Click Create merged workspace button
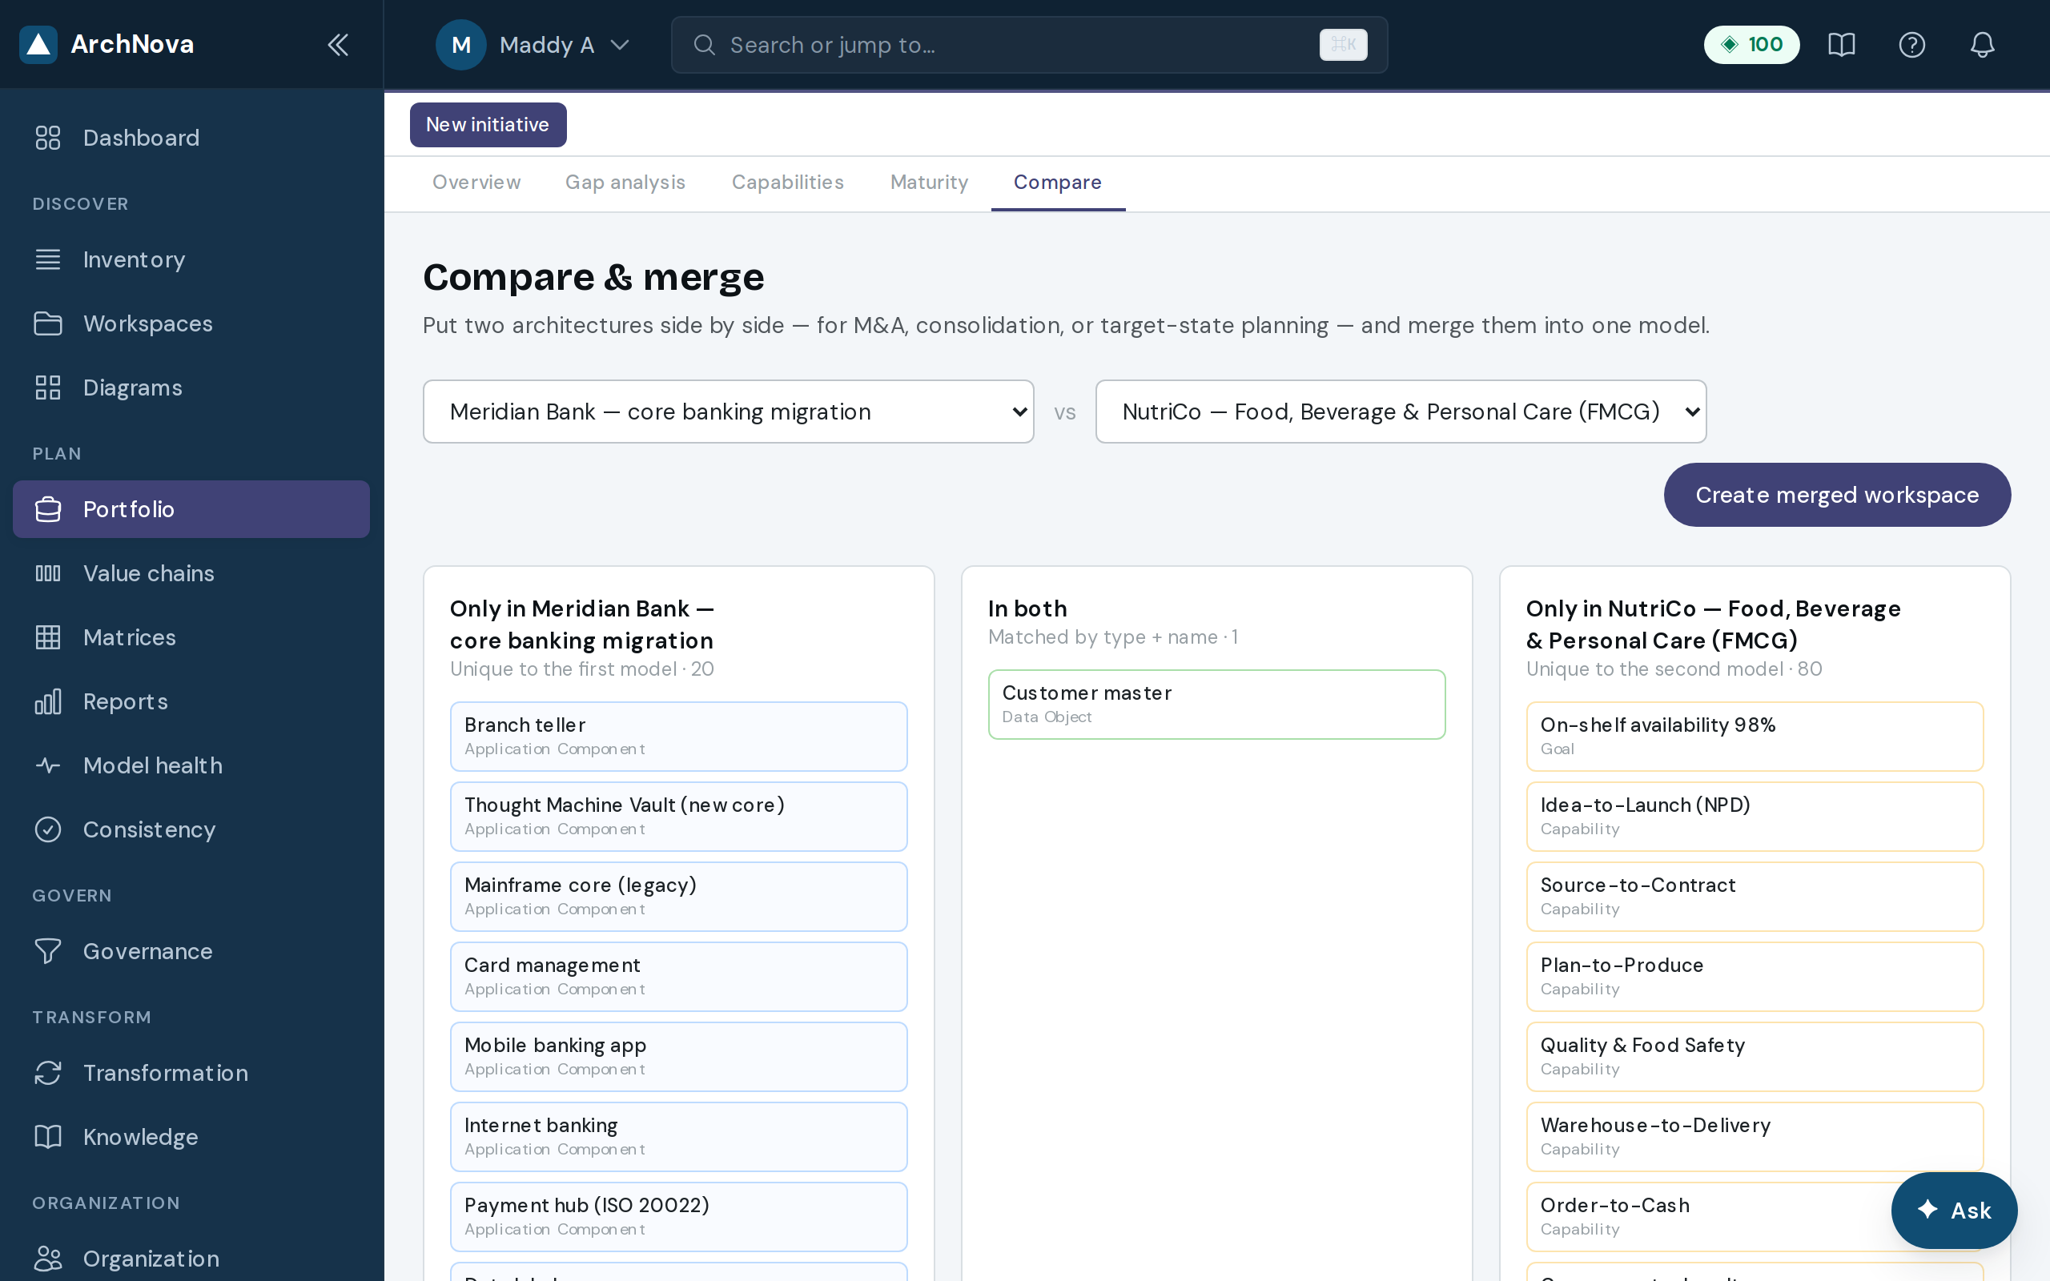 1836,495
